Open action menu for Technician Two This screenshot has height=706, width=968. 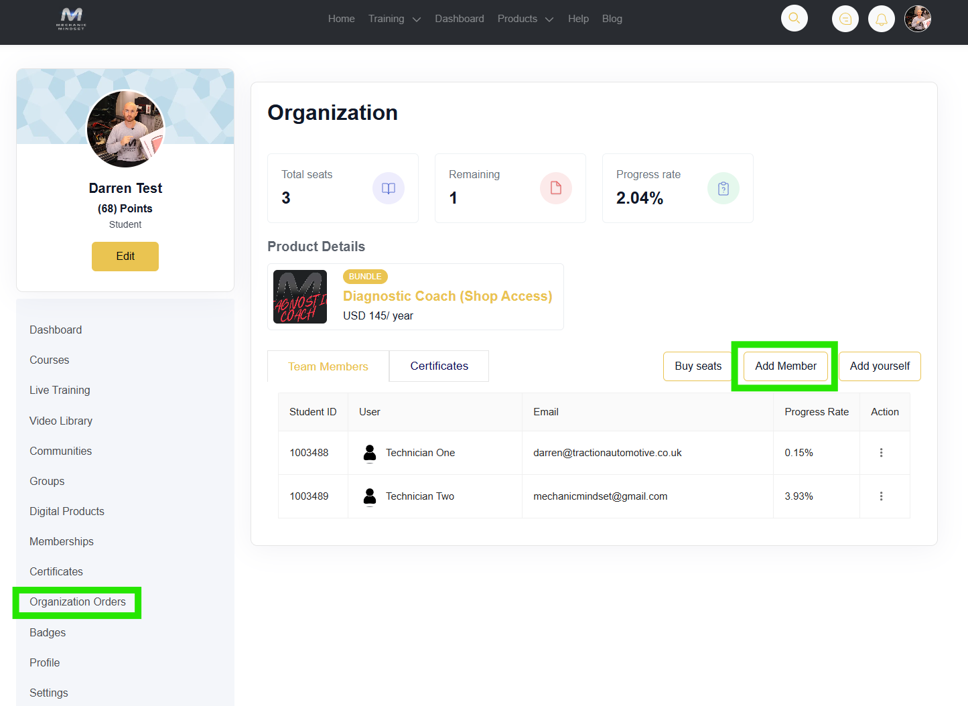[x=881, y=496]
